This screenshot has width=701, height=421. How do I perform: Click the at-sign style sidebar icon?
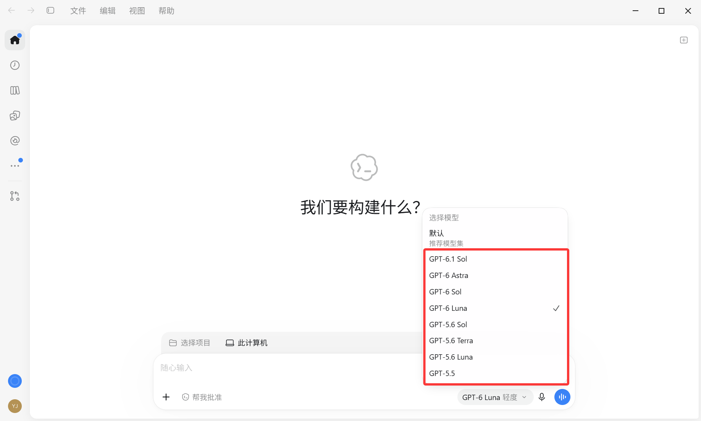tap(15, 141)
